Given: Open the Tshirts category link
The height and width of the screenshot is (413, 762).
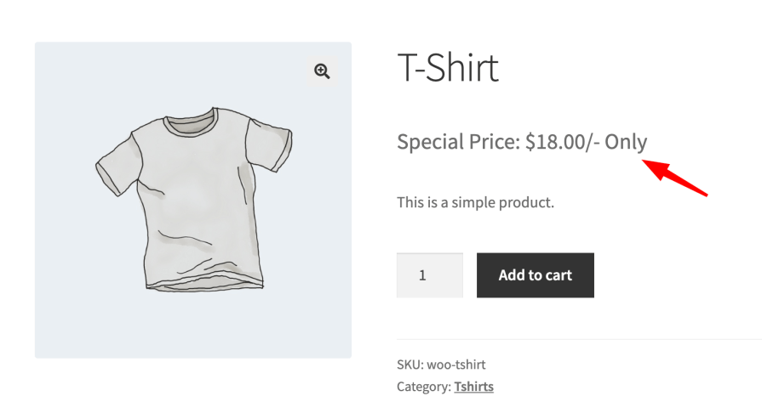Looking at the screenshot, I should 473,387.
